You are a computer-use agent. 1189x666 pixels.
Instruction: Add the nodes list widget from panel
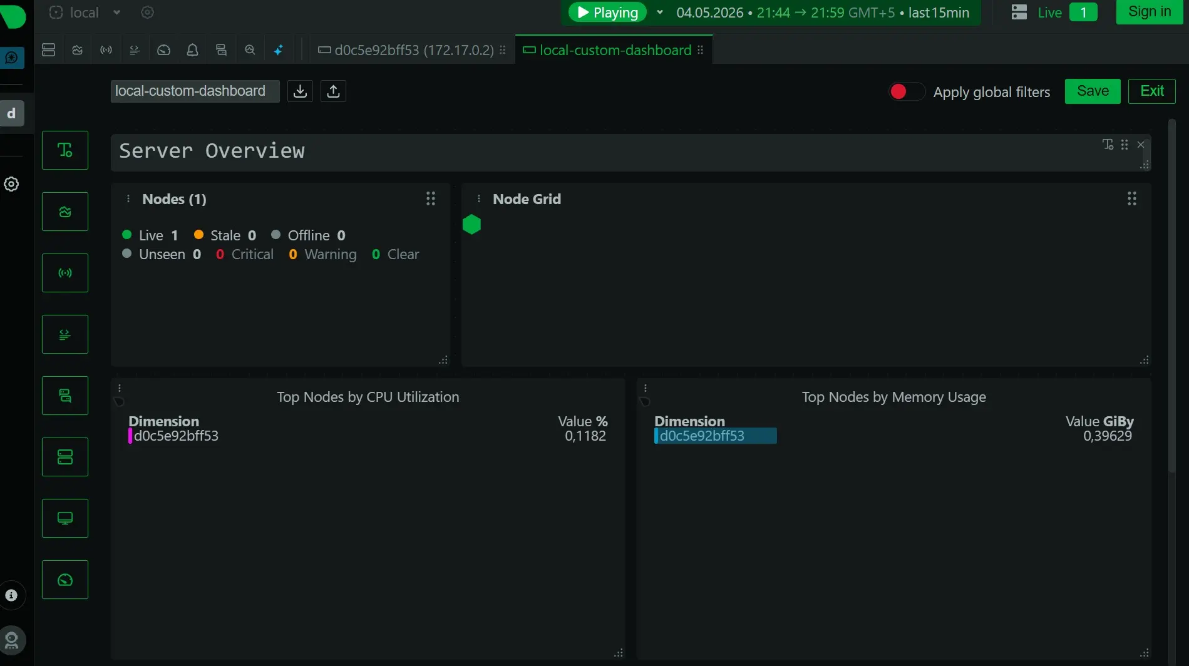pos(65,457)
